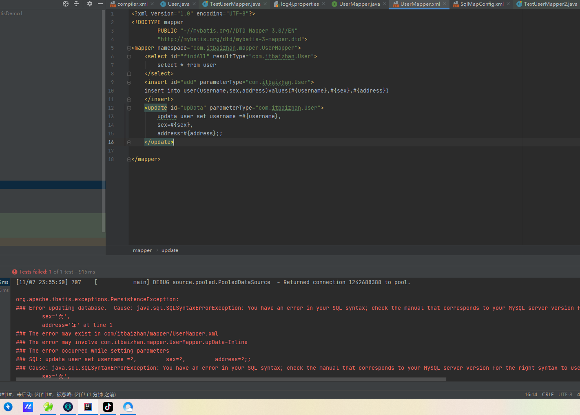Viewport: 580px width, 415px height.
Task: Click the 'Tests failed: 1 of 1 test' status text
Action: 57,272
